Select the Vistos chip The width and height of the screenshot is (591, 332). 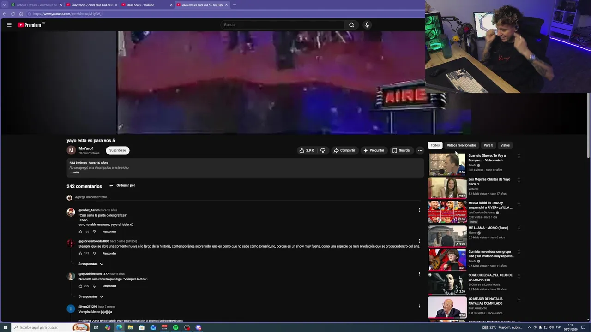coord(505,145)
